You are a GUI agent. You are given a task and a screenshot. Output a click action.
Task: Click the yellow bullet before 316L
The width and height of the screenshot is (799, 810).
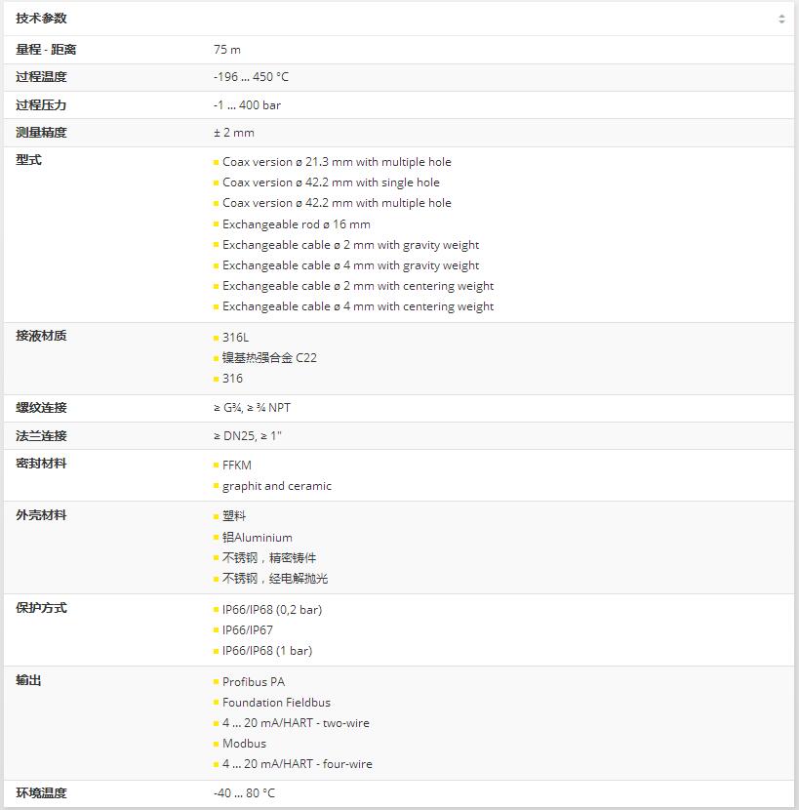tap(214, 337)
